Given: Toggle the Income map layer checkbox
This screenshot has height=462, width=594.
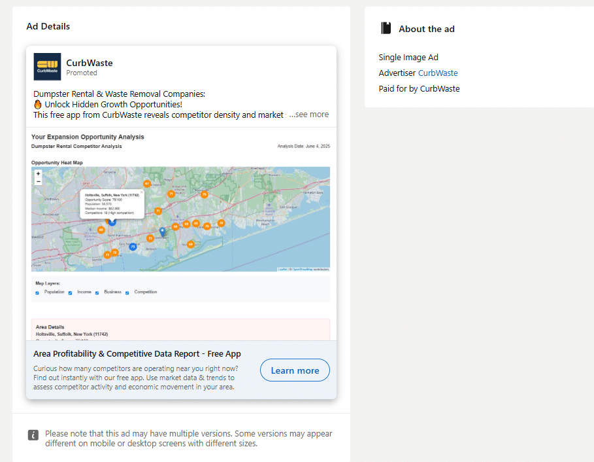Looking at the screenshot, I should pyautogui.click(x=70, y=293).
